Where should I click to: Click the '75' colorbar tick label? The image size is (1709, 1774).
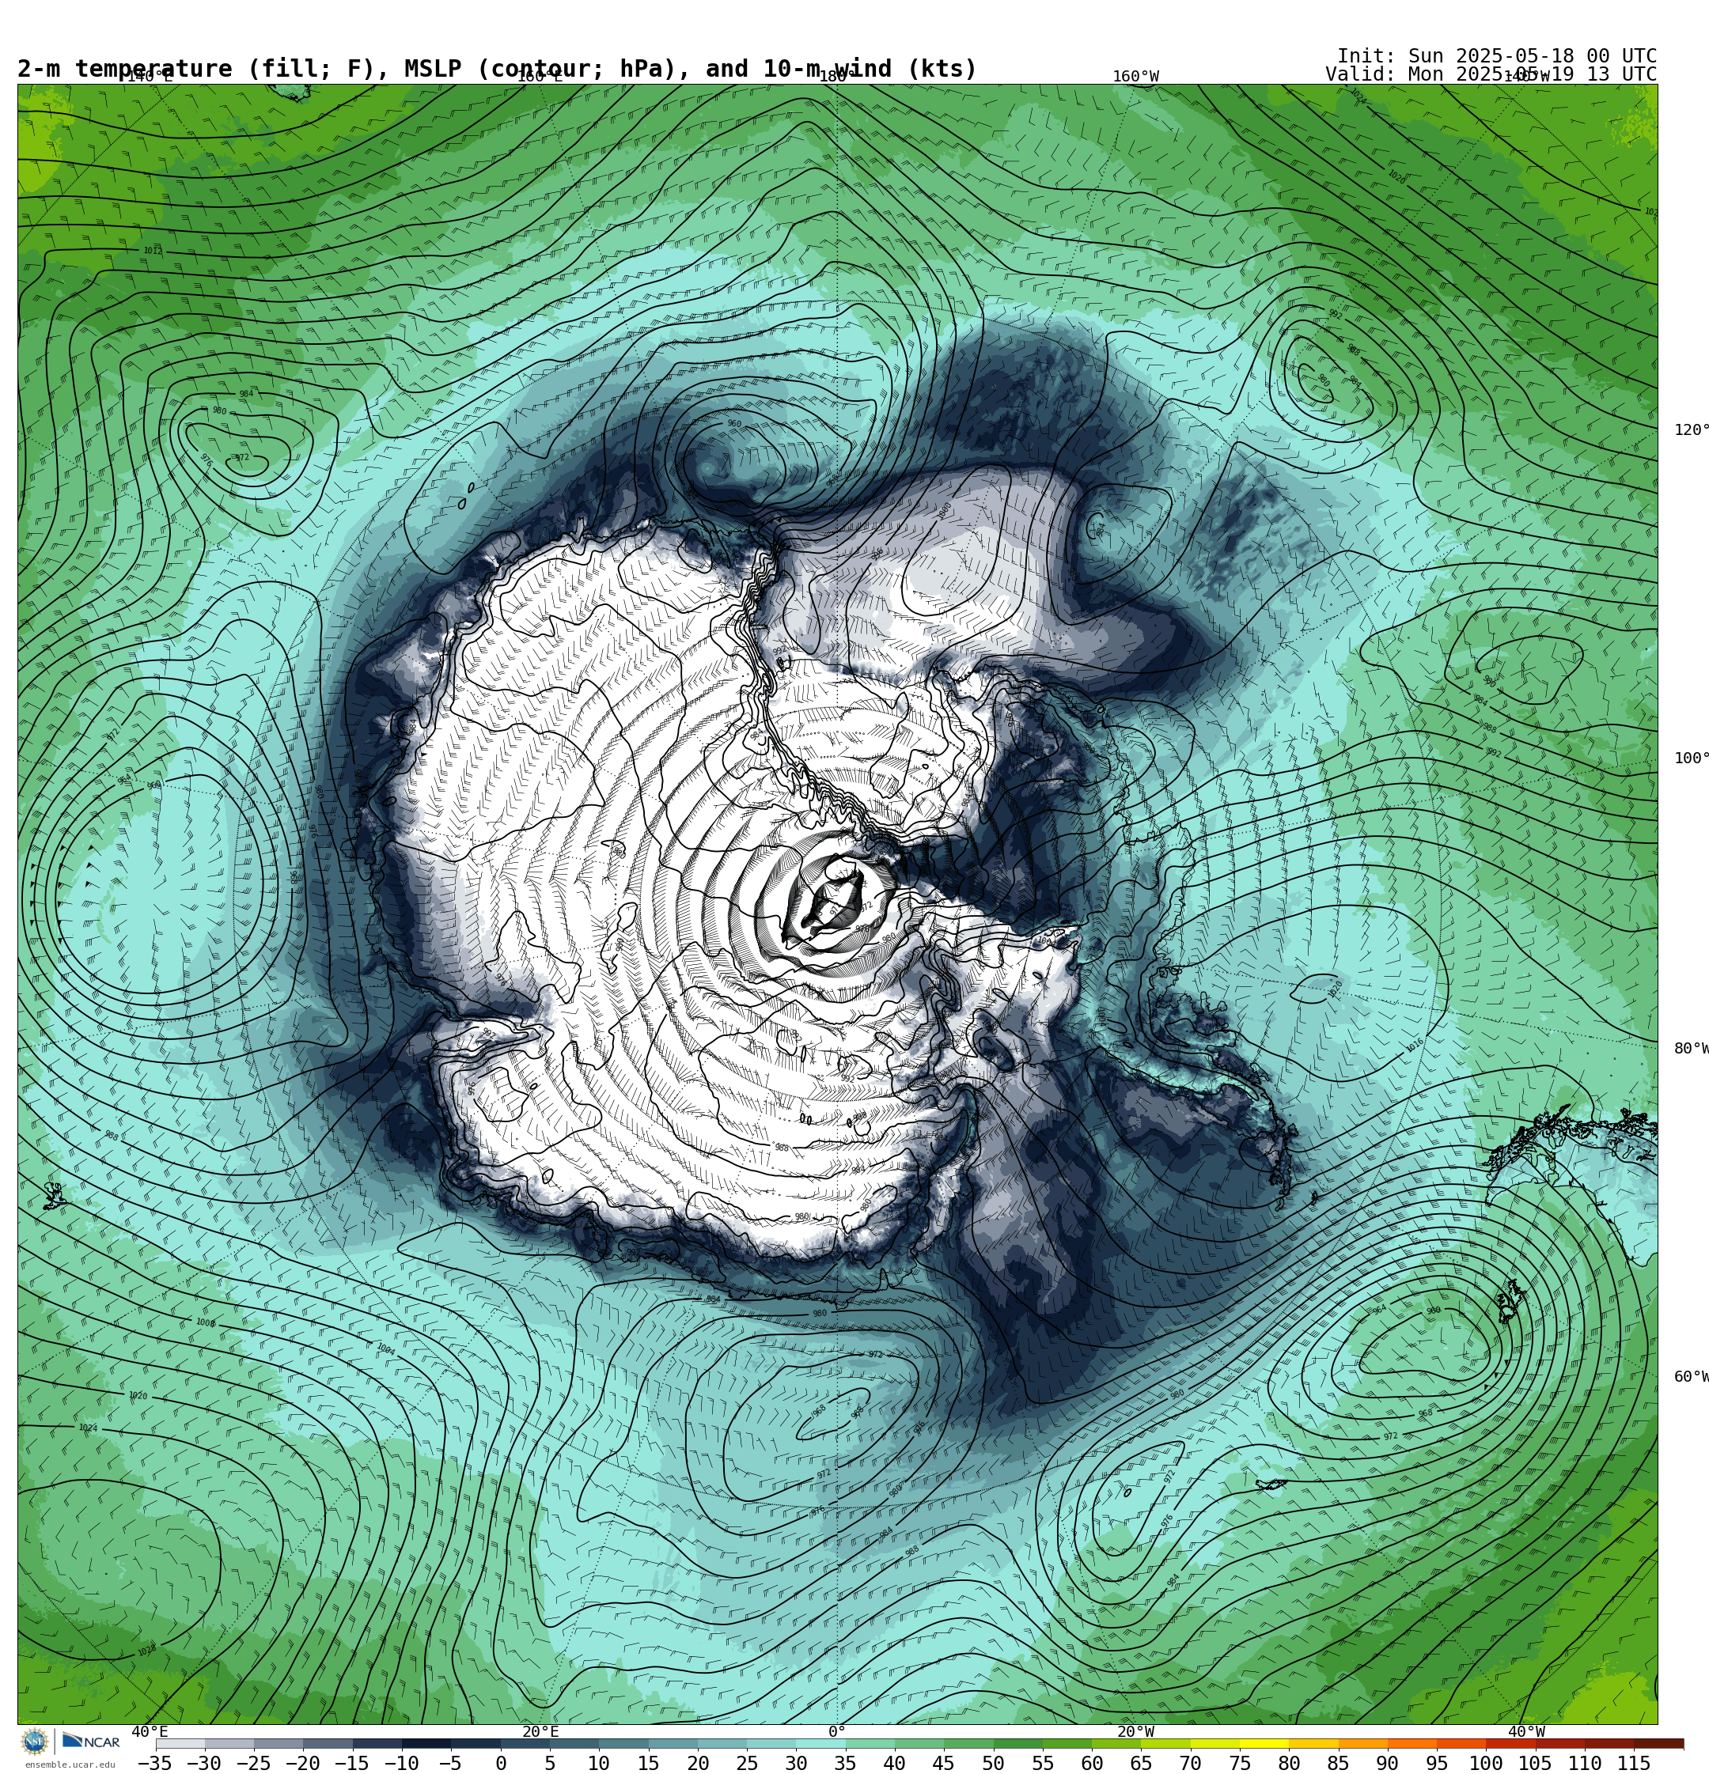[1239, 1763]
